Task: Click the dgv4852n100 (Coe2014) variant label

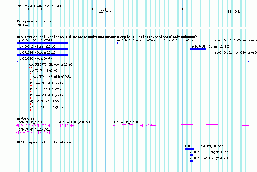Action: 36,40
